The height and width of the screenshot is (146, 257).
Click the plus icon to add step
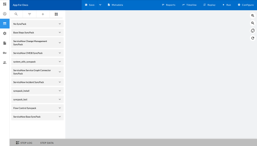(x=43, y=14)
